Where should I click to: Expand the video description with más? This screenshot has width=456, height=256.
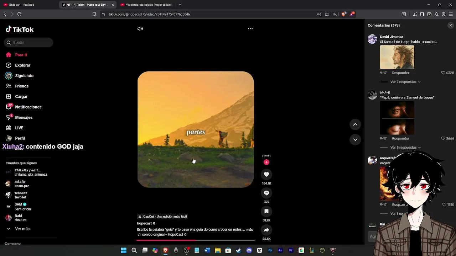(x=249, y=230)
